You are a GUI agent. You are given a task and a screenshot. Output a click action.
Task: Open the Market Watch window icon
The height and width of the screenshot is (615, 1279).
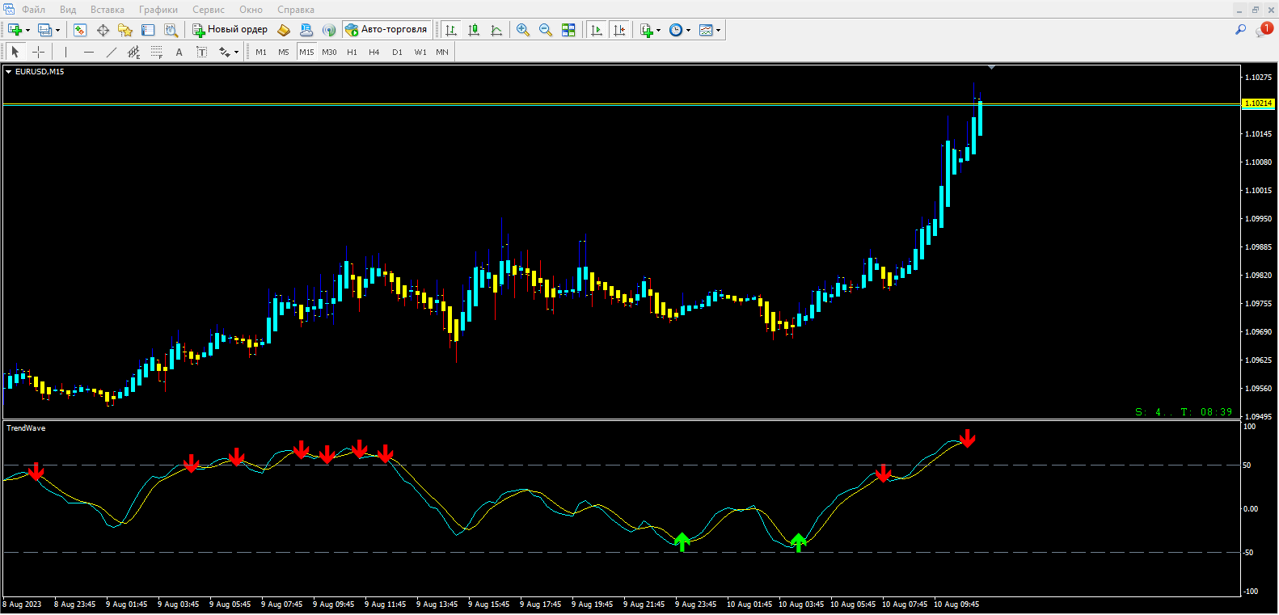click(x=80, y=30)
